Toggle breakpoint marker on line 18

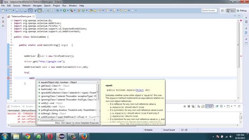click(8, 67)
